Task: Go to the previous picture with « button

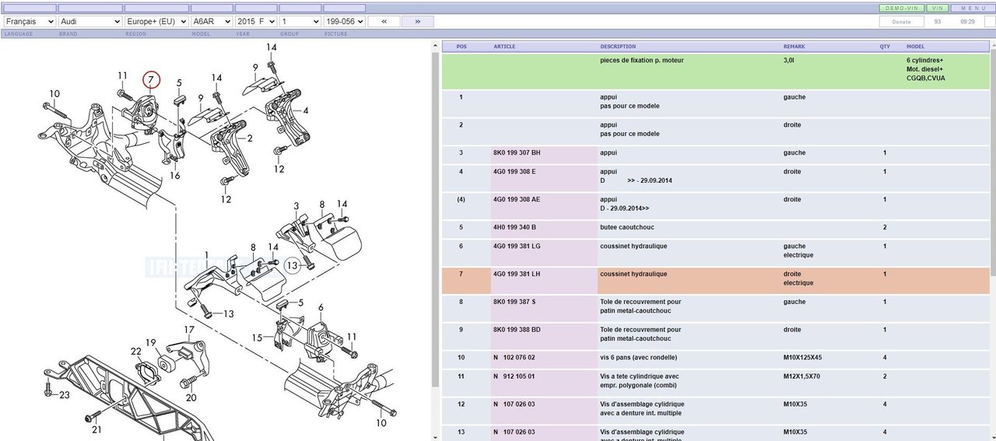Action: pos(384,22)
